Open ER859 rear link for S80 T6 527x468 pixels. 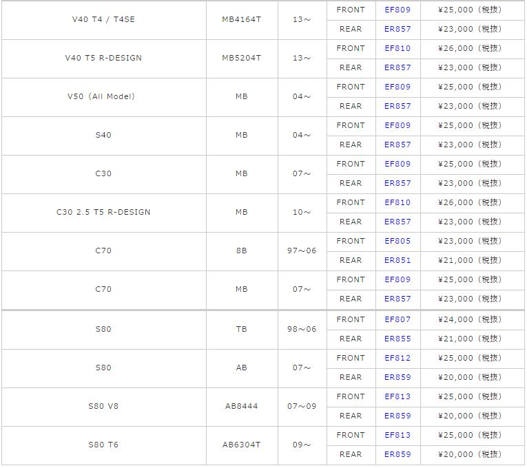point(397,454)
